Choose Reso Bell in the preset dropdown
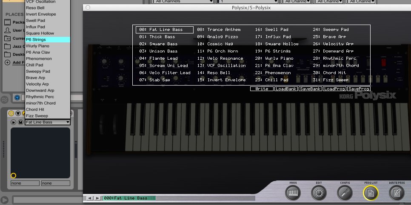The height and width of the screenshot is (205, 411). [x=48, y=8]
